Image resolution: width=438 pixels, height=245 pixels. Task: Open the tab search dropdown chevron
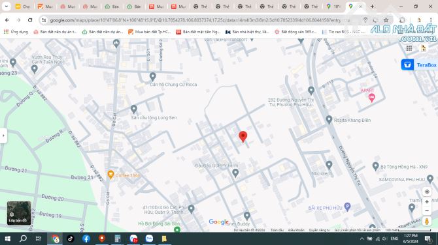[6, 6]
